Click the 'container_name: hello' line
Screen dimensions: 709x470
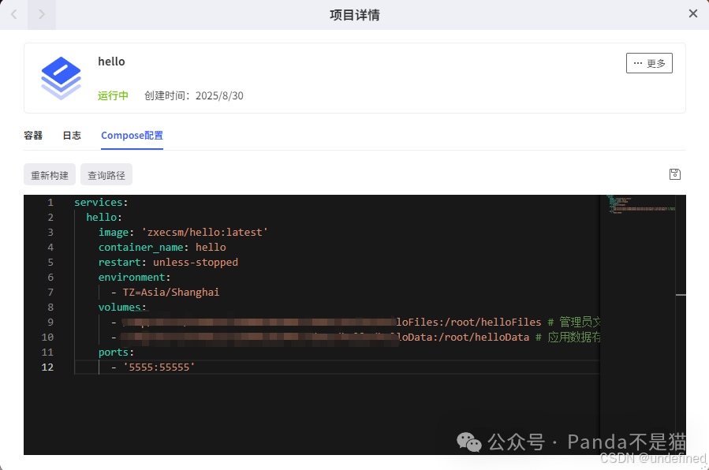(x=162, y=247)
